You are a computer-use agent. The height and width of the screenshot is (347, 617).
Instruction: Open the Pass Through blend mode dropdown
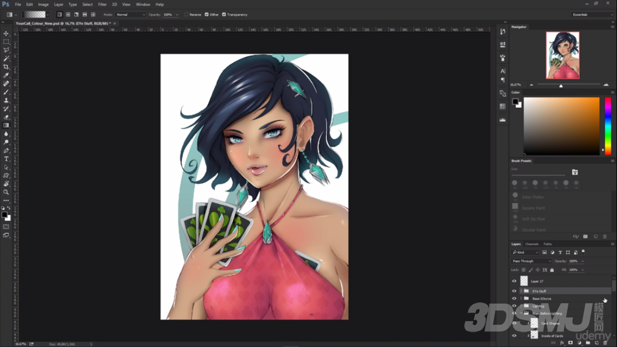tap(531, 261)
